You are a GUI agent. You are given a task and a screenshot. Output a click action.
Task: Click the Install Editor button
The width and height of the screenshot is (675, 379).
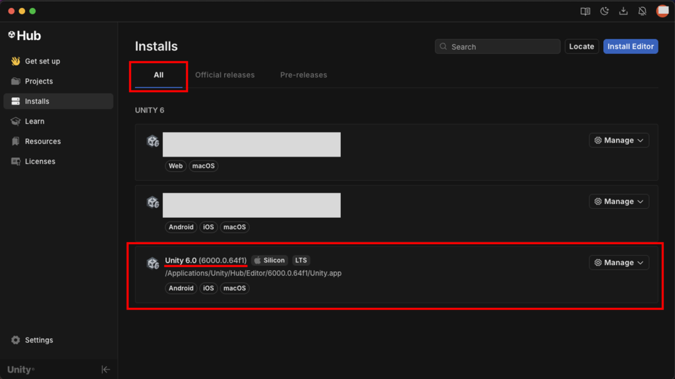pos(630,47)
